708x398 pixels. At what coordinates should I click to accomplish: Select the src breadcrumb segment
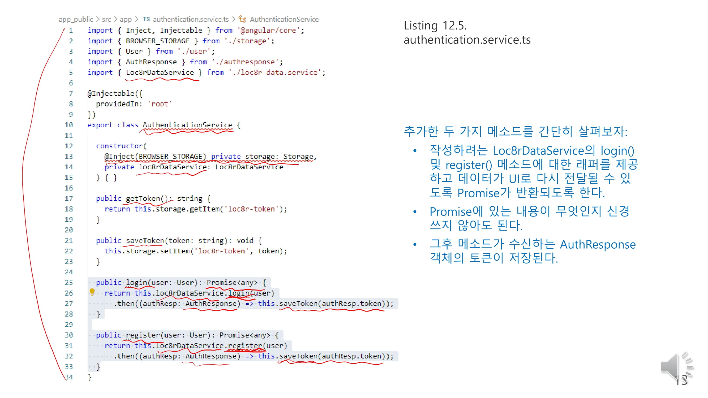coord(106,19)
